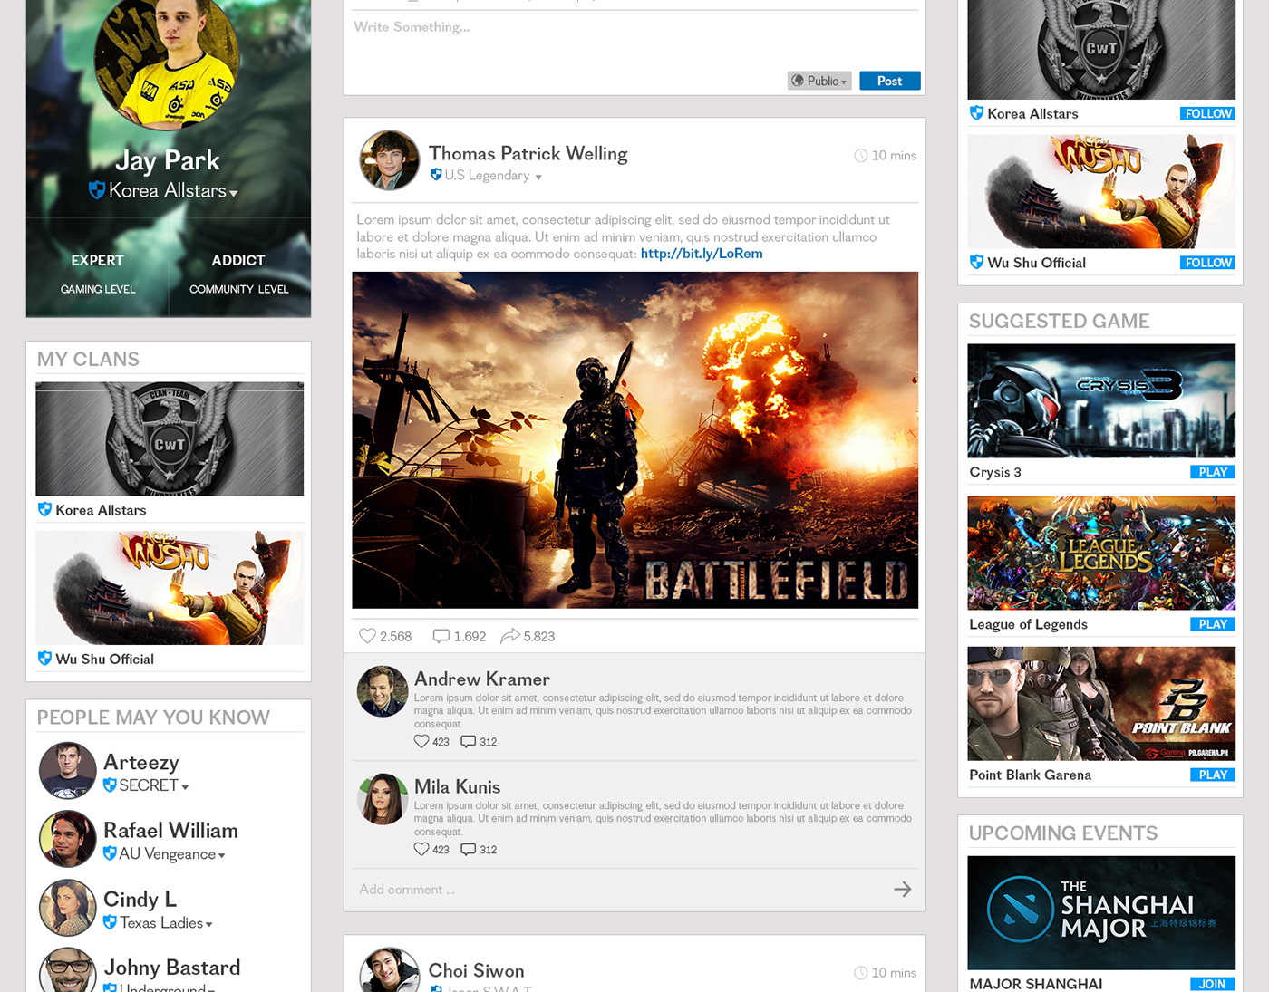Join the Major Shanghai event

coord(1213,984)
